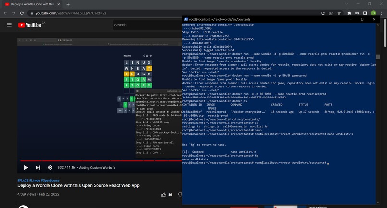
Task: Minimize the Chrome window
Action: [358, 4]
